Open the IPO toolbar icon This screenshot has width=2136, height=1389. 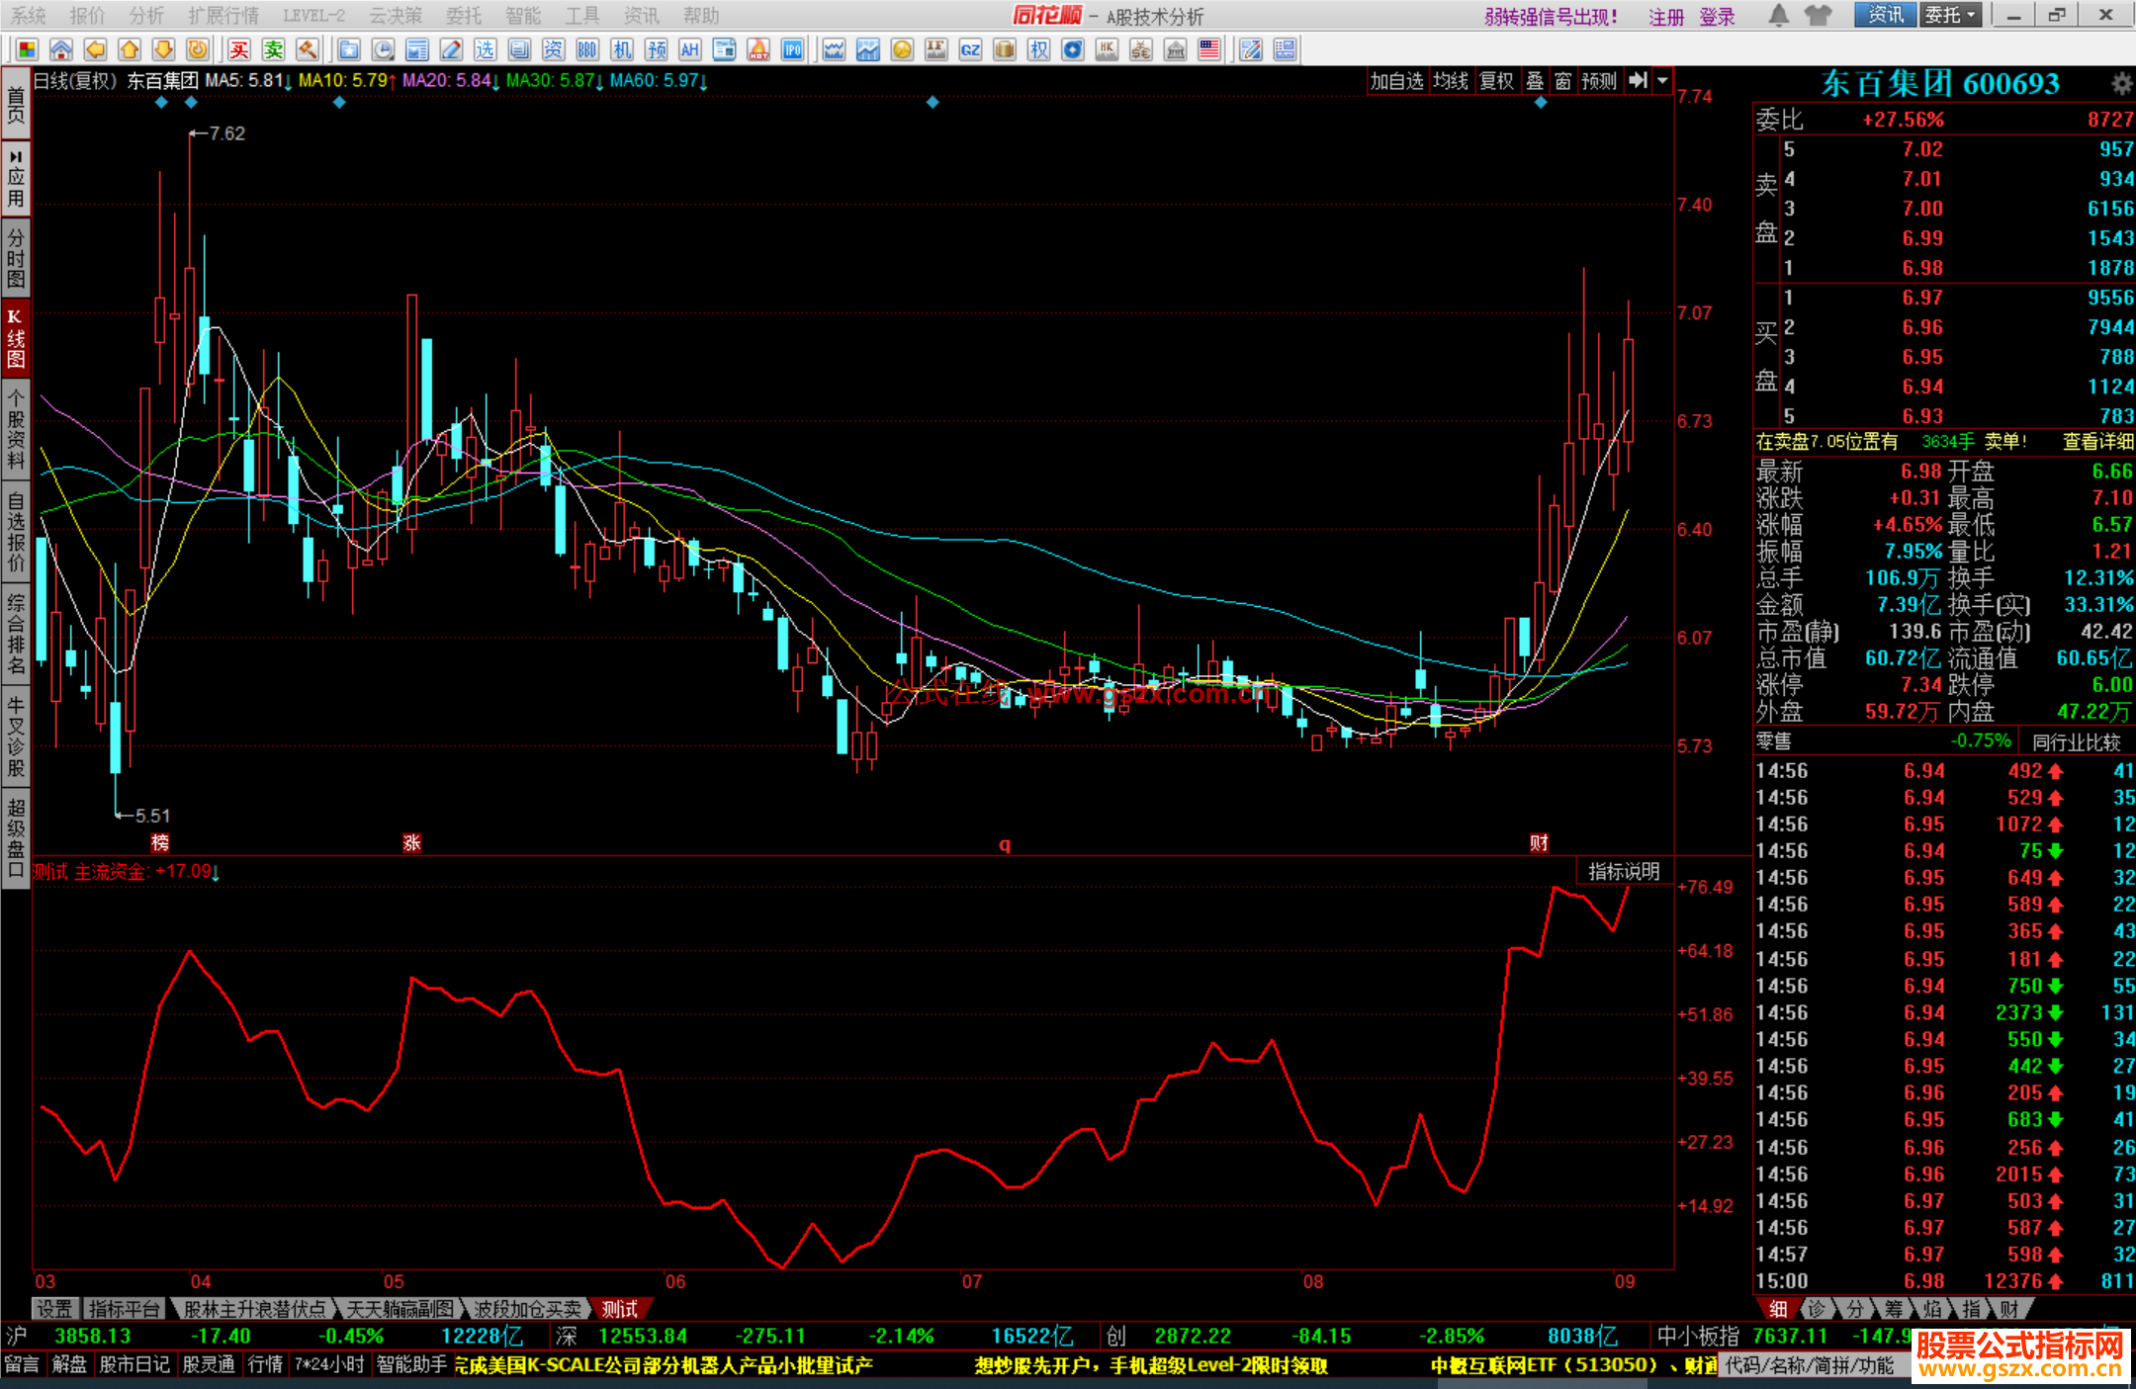[792, 49]
